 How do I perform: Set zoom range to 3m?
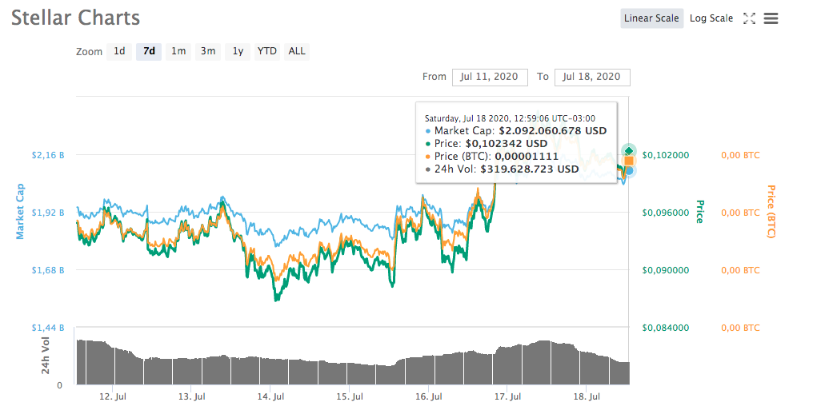click(208, 51)
